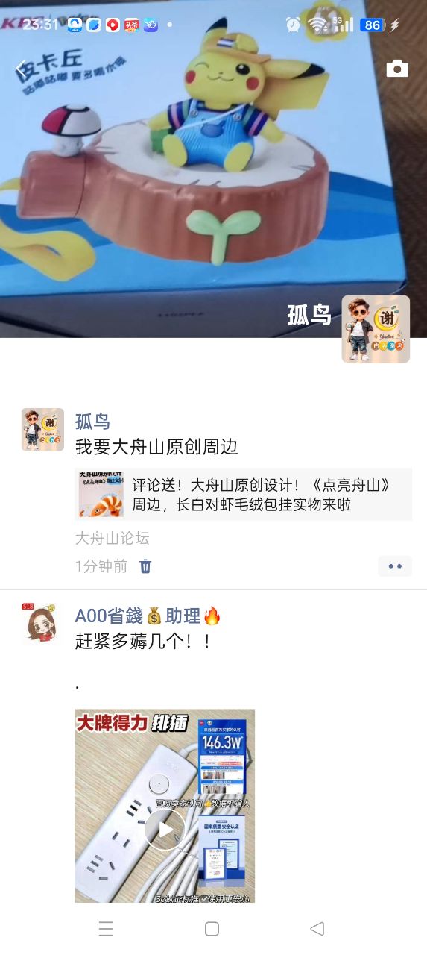
Task: Open the shared article link card
Action: [244, 495]
